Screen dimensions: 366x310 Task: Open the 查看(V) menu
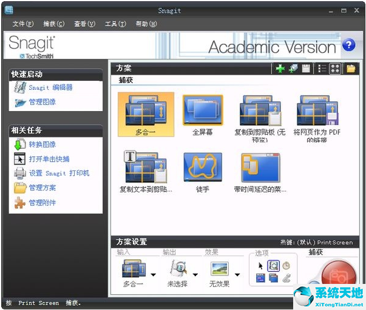(84, 24)
